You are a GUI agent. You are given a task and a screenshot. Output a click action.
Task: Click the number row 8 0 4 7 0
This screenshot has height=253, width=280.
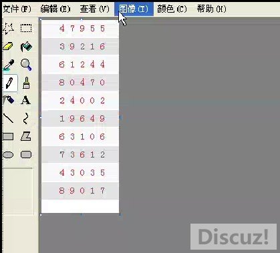[80, 83]
